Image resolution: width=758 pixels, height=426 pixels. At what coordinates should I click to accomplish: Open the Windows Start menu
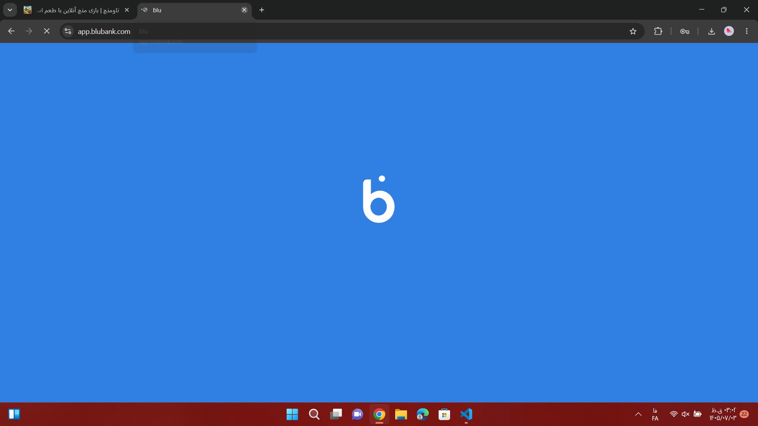coord(292,414)
